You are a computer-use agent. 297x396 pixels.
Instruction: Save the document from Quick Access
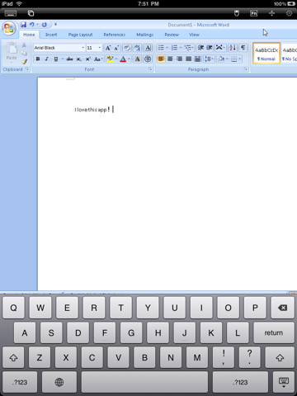(x=23, y=25)
